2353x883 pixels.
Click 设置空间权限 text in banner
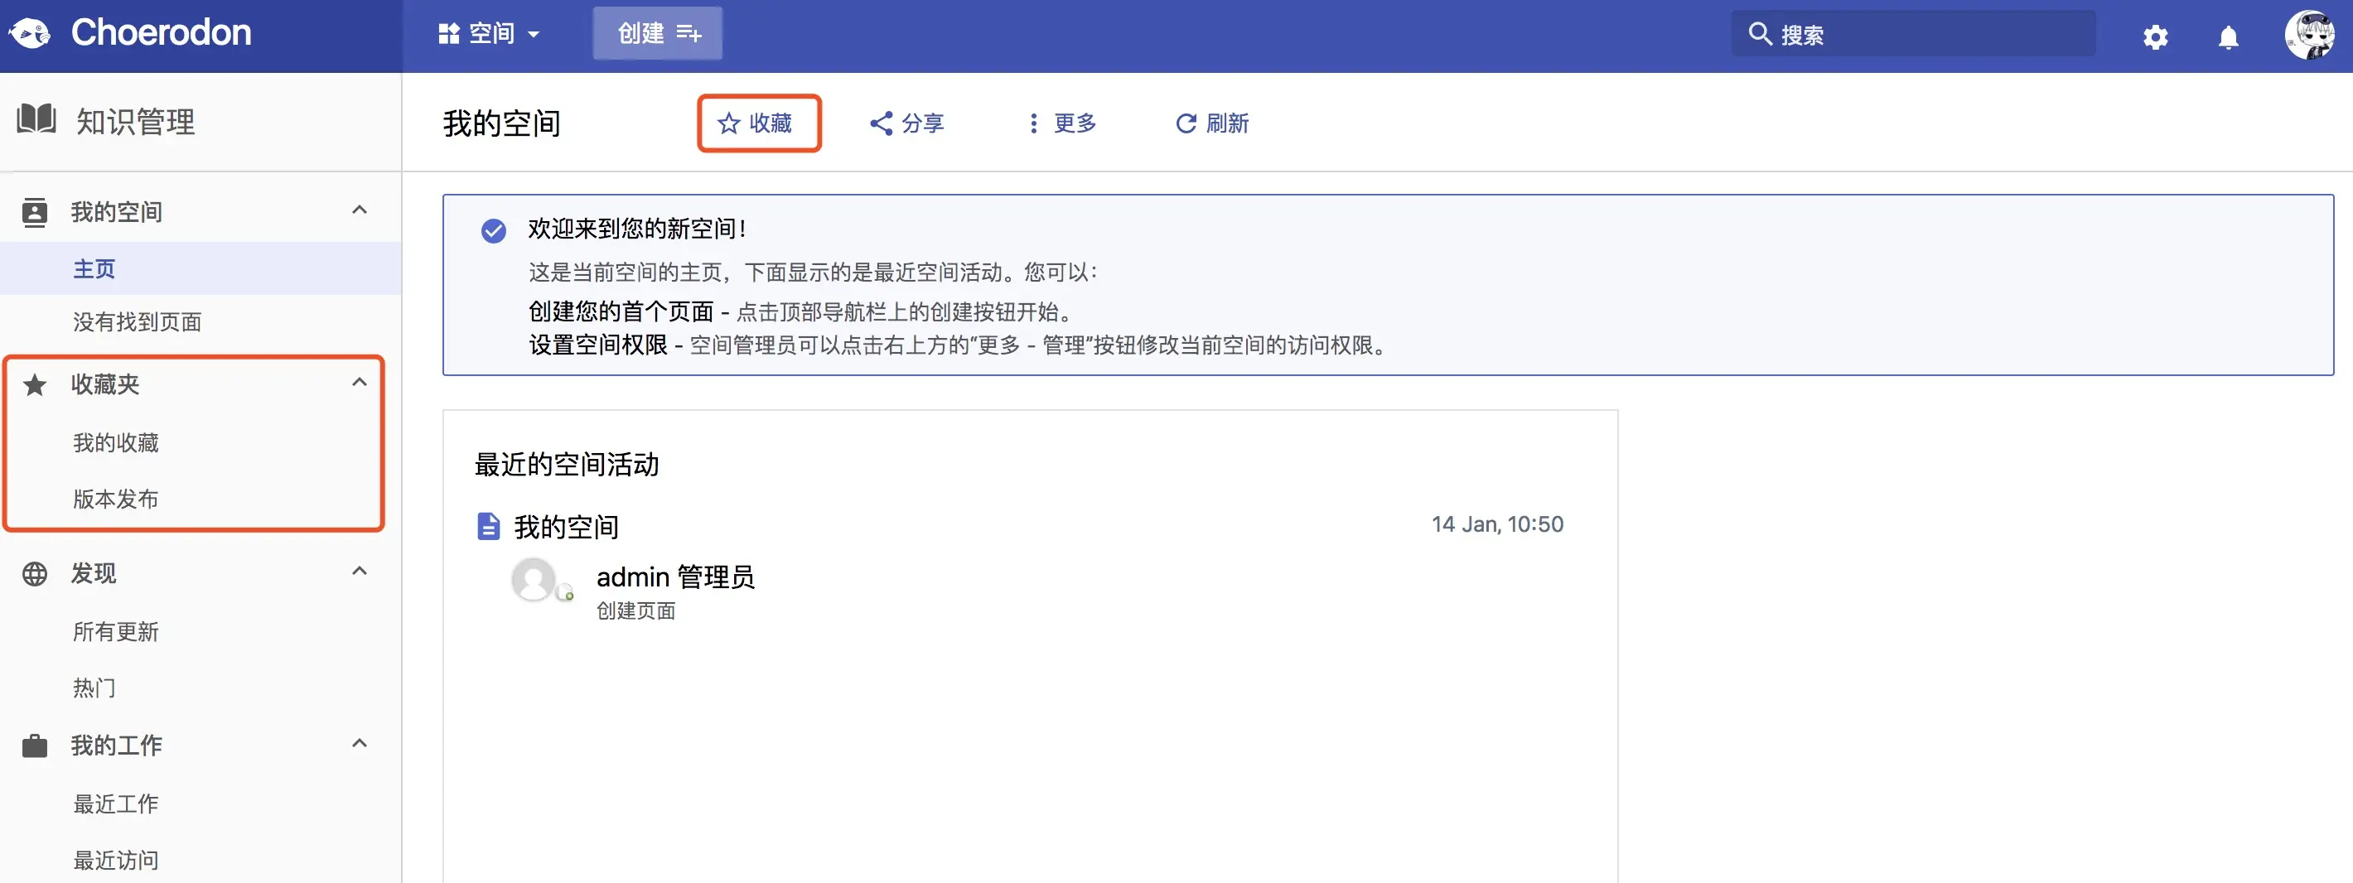click(598, 345)
